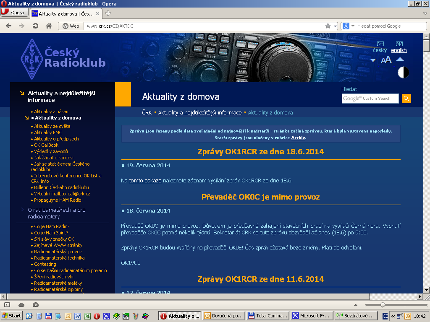The image size is (430, 322).
Task: Go forward with the forward arrow
Action: coord(22,26)
